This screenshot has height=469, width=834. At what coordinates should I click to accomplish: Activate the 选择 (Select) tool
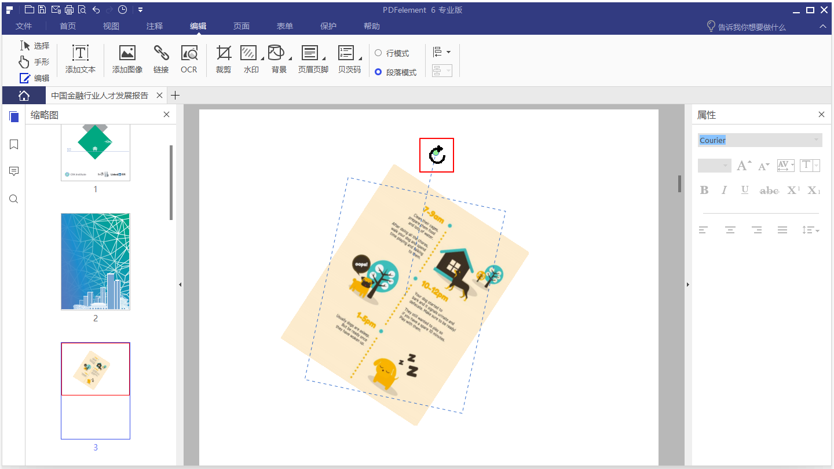point(34,46)
